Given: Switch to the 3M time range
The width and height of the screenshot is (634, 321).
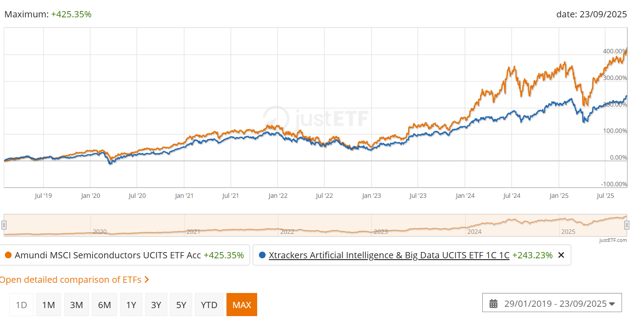Looking at the screenshot, I should (x=77, y=305).
